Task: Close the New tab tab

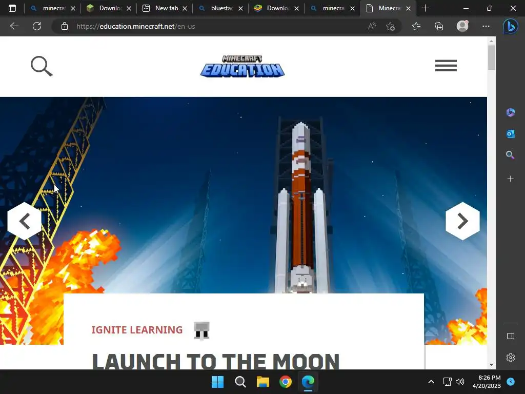Action: point(185,9)
